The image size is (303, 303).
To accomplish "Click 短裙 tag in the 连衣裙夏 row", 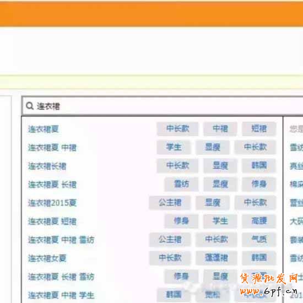I will pos(259,129).
